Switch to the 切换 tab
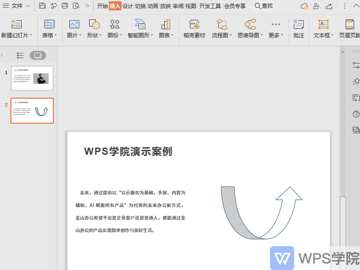This screenshot has height=270, width=360. [140, 6]
